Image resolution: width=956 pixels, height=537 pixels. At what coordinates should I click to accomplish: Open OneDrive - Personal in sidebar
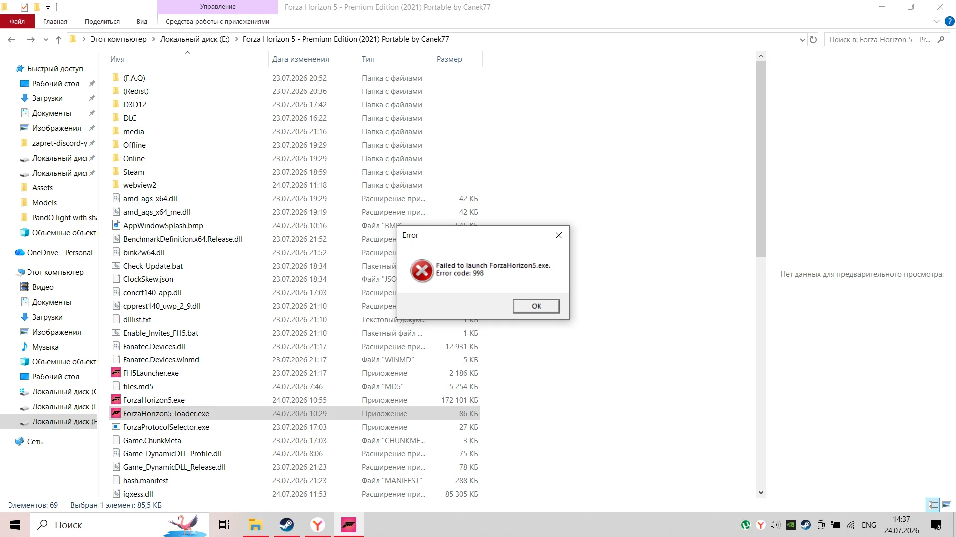point(60,253)
